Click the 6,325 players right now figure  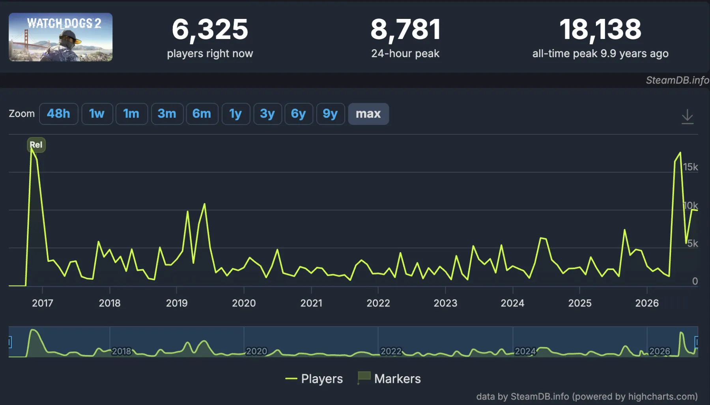(x=210, y=30)
